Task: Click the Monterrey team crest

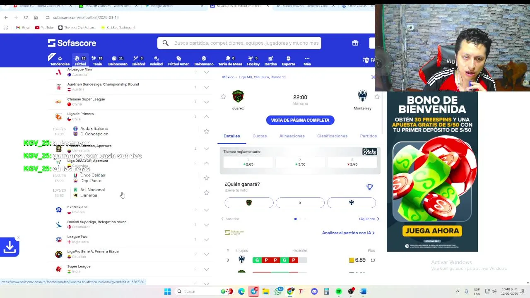Action: click(x=362, y=96)
